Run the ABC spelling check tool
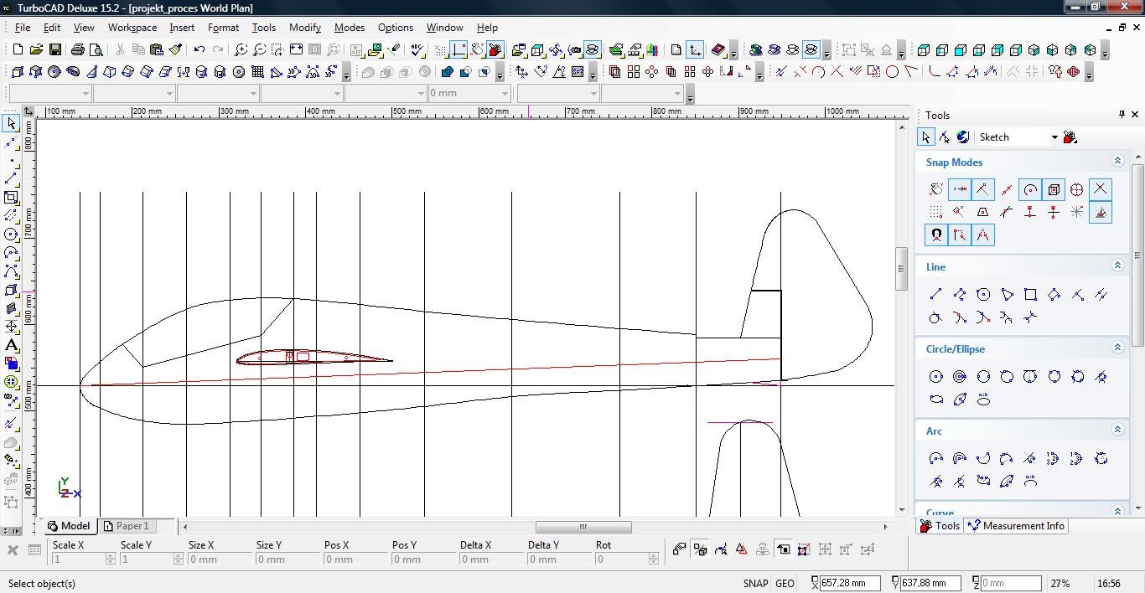 pyautogui.click(x=417, y=50)
